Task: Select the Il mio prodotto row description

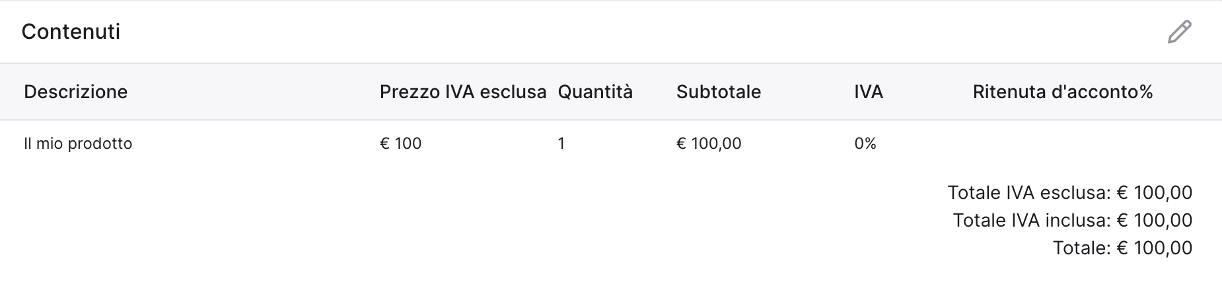Action: point(78,144)
